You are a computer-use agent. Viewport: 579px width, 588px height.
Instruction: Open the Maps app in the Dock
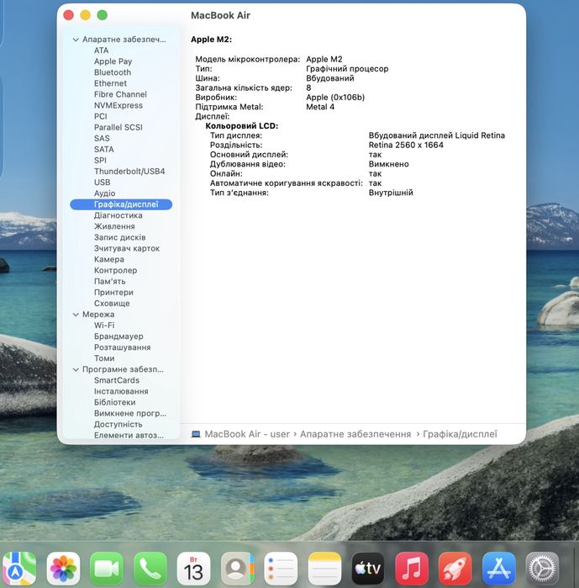coord(18,569)
